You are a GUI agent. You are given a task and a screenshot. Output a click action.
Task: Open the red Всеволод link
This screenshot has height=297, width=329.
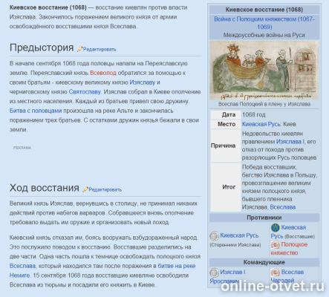(103, 73)
